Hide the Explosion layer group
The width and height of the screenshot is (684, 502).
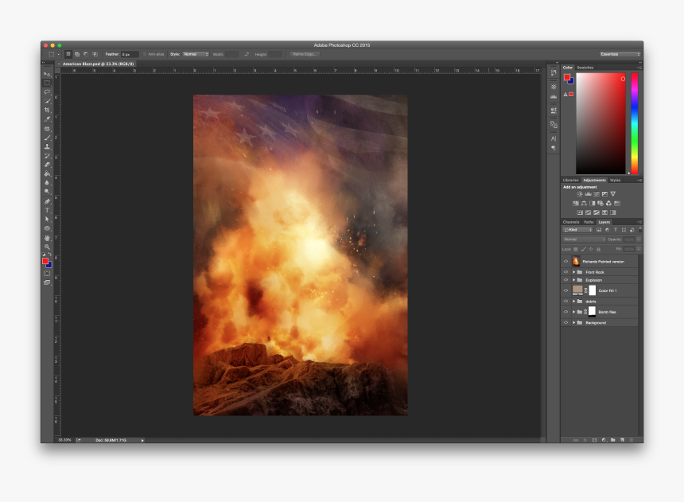[x=565, y=280]
